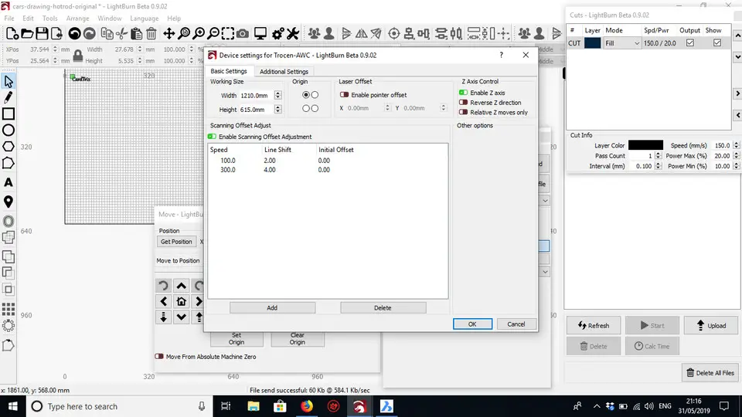
Task: Click the Set laser position target icon
Action: pos(393,33)
